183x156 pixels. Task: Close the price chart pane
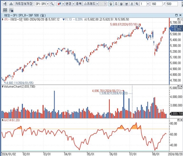click(181, 19)
